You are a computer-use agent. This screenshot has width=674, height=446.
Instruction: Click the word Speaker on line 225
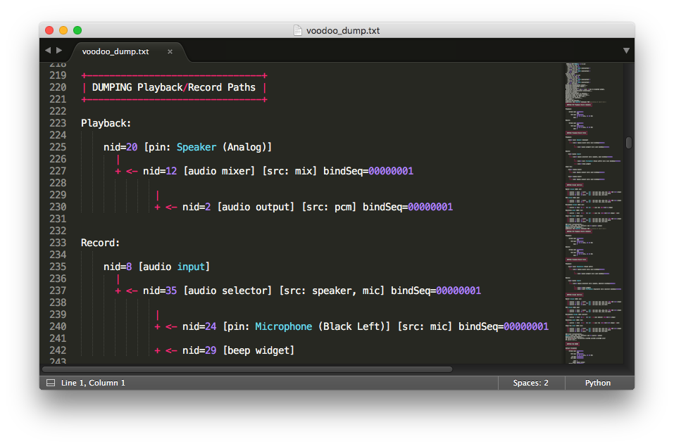196,147
